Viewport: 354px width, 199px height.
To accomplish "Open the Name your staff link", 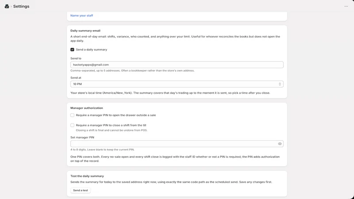I will pos(81,15).
